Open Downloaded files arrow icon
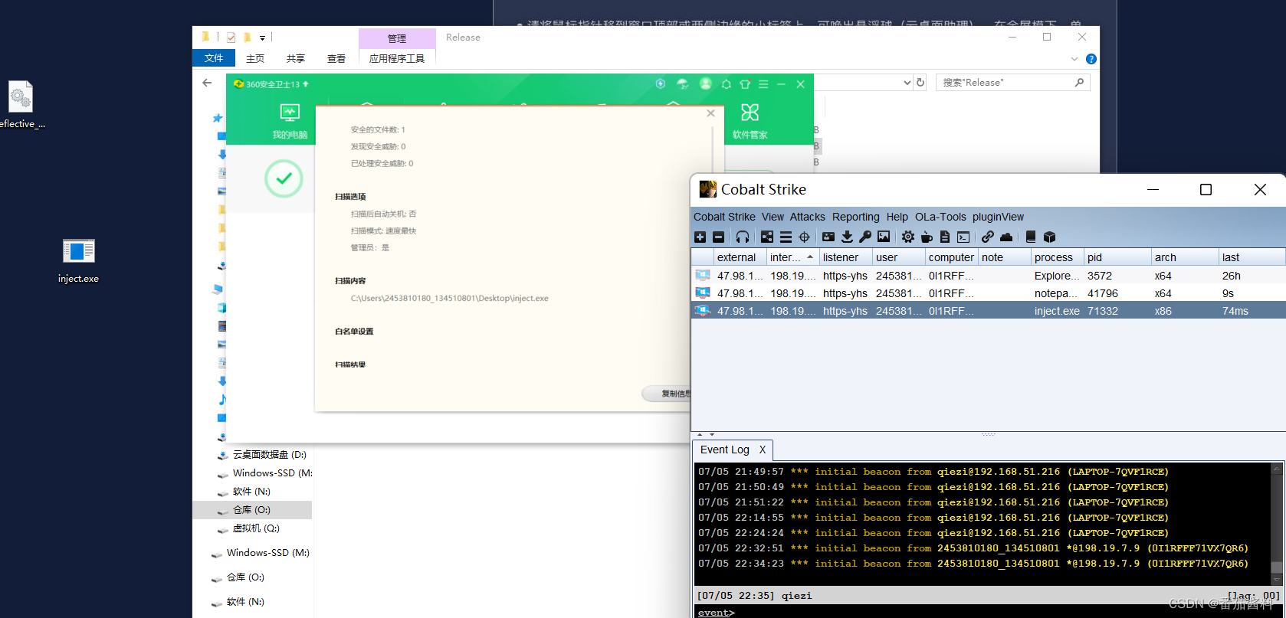The image size is (1286, 618). [x=847, y=237]
